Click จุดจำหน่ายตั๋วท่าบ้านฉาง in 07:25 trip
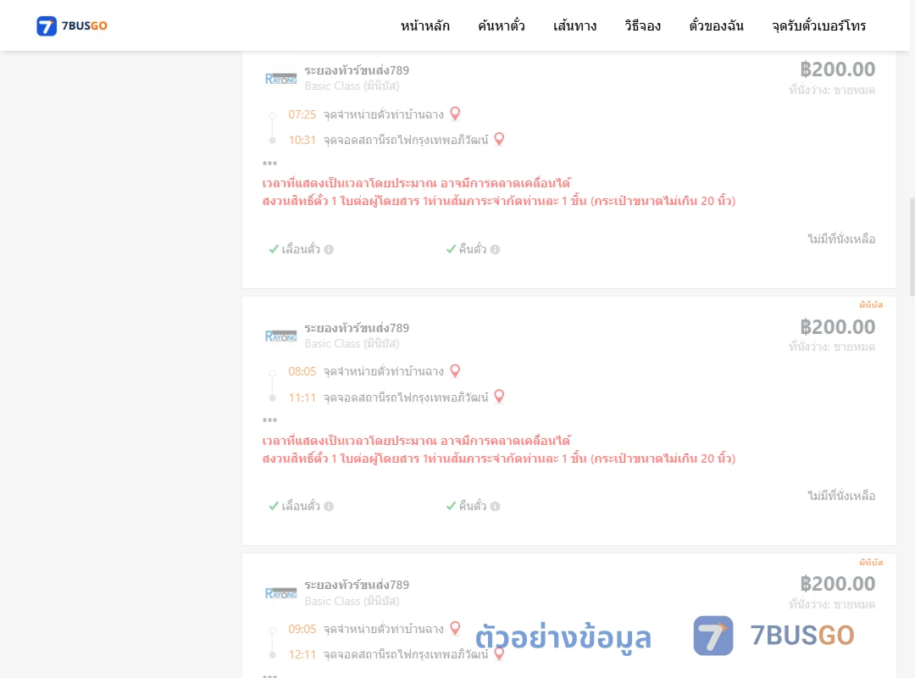The height and width of the screenshot is (678, 915). click(384, 114)
